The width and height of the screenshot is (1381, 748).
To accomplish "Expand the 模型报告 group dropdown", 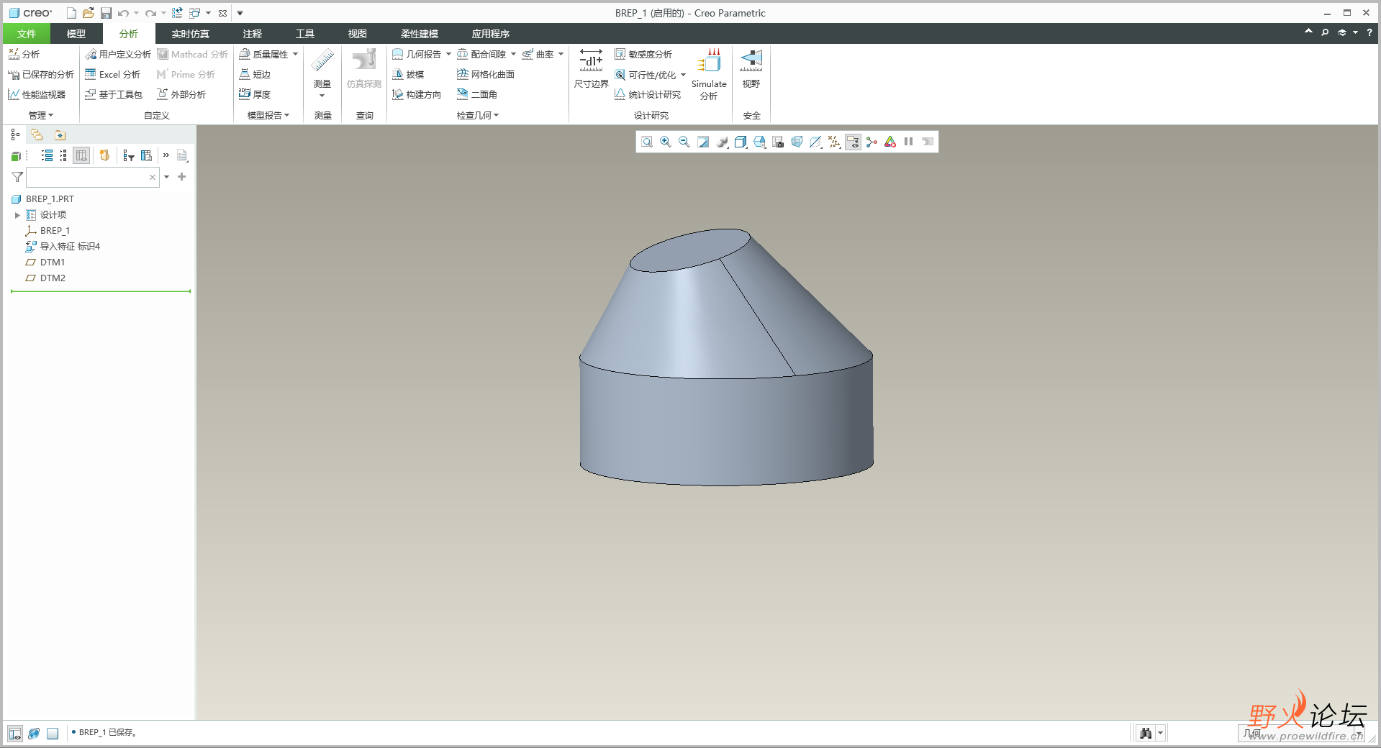I will pyautogui.click(x=268, y=115).
